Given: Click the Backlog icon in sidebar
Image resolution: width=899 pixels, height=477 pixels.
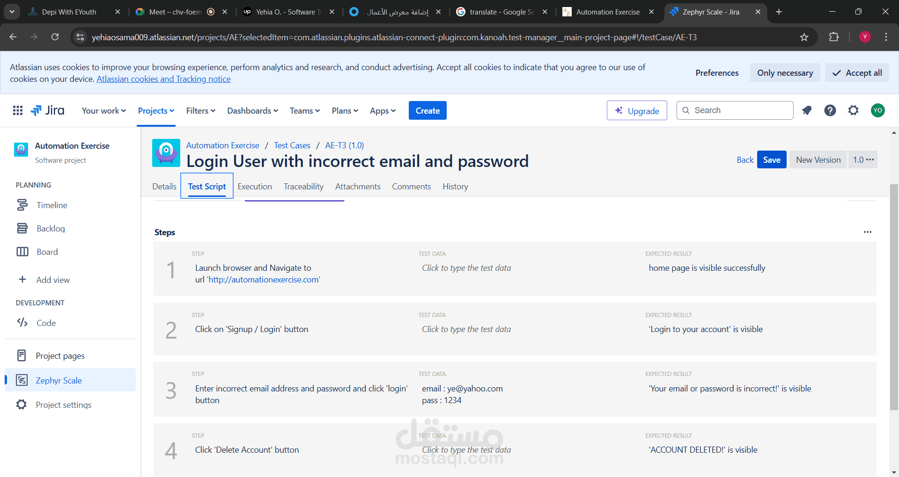Looking at the screenshot, I should tap(22, 228).
